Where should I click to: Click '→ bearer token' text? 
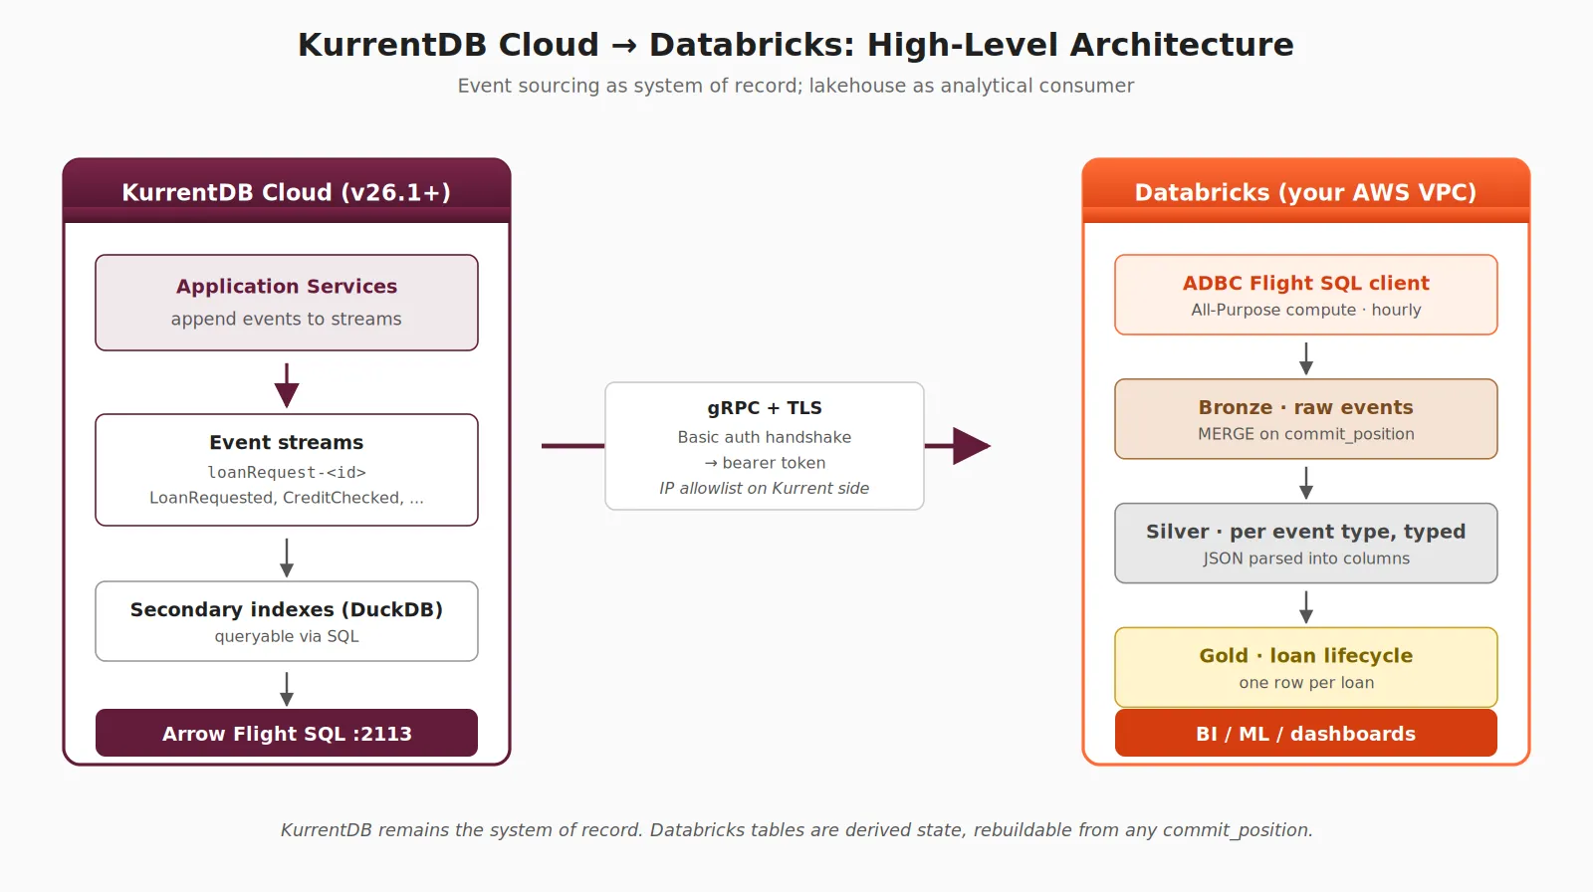tap(765, 463)
